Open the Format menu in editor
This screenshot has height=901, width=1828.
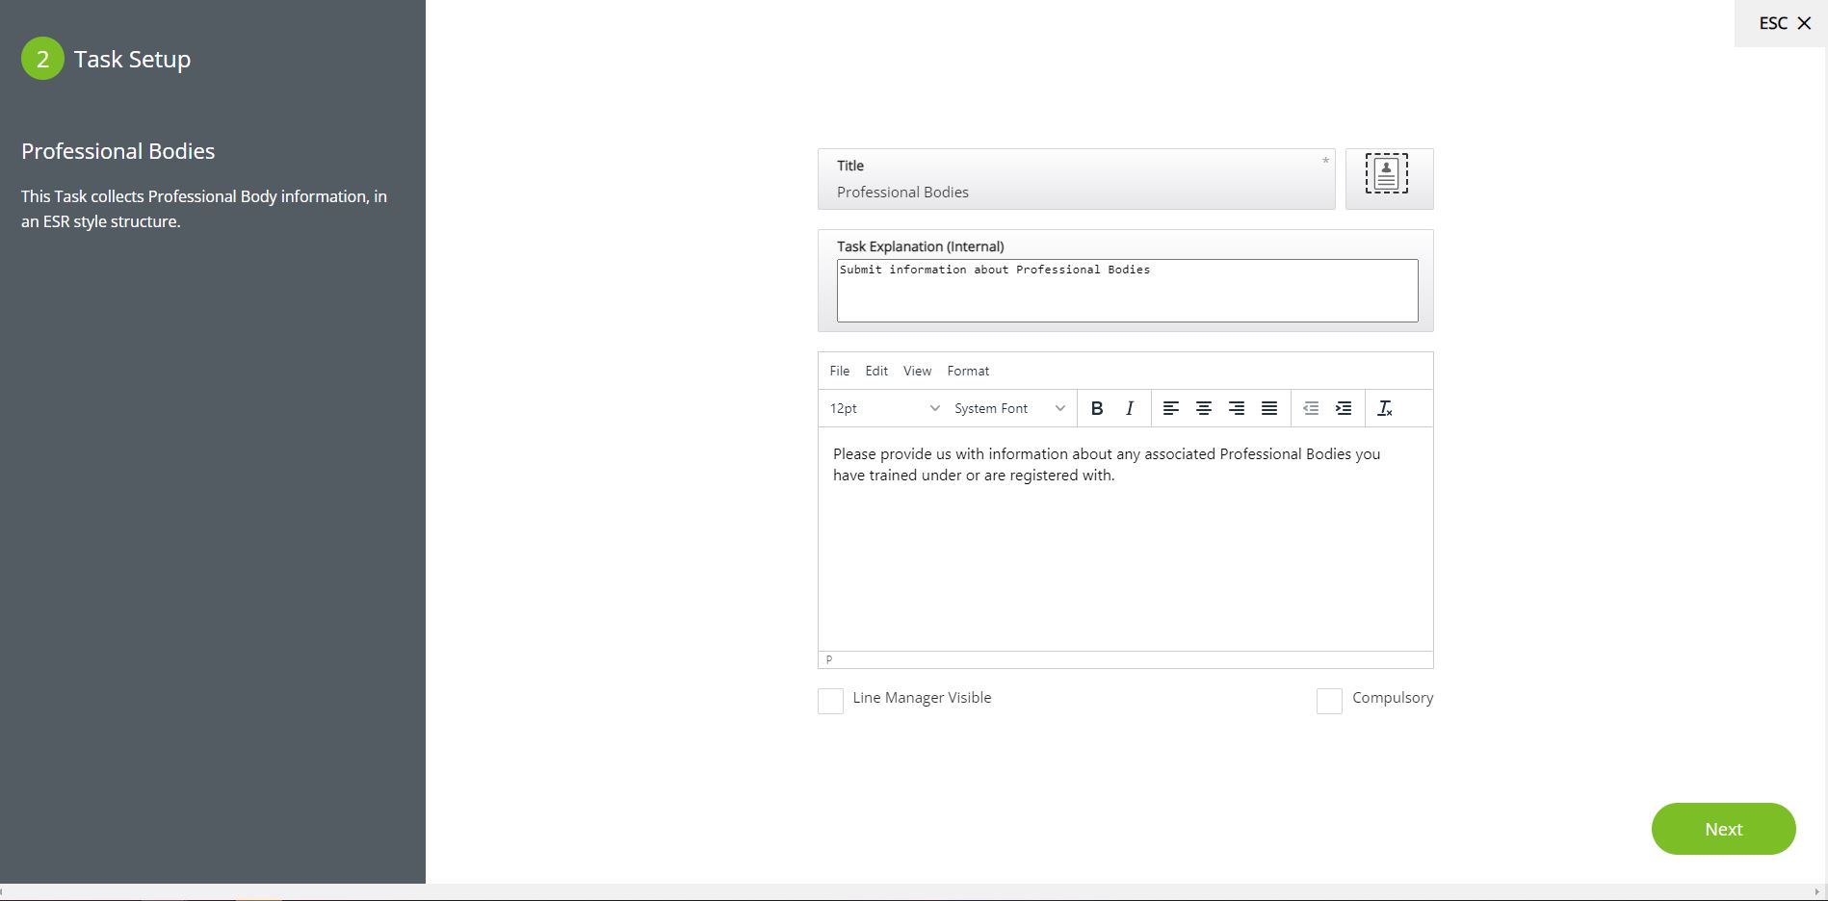click(968, 371)
